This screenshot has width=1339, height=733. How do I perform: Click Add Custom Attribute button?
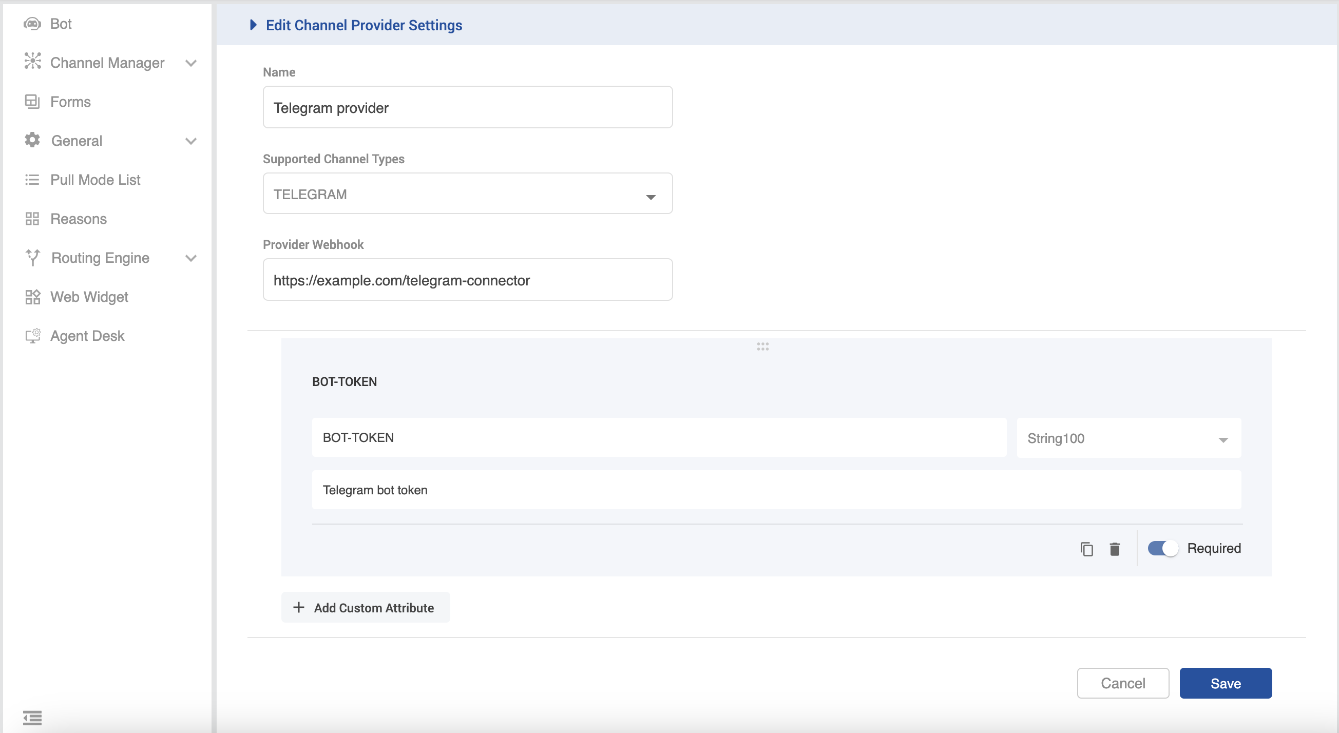(366, 607)
